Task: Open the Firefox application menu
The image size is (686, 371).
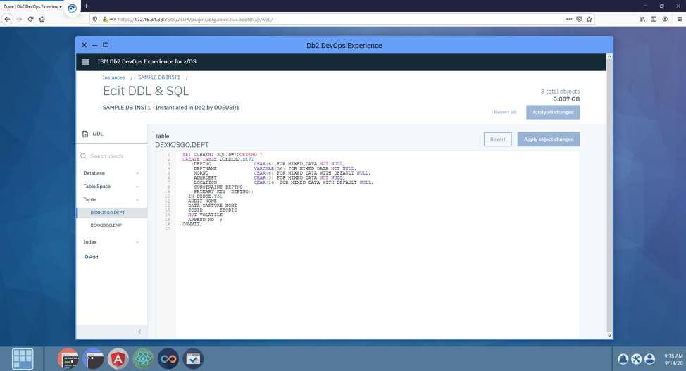Action: click(x=680, y=19)
